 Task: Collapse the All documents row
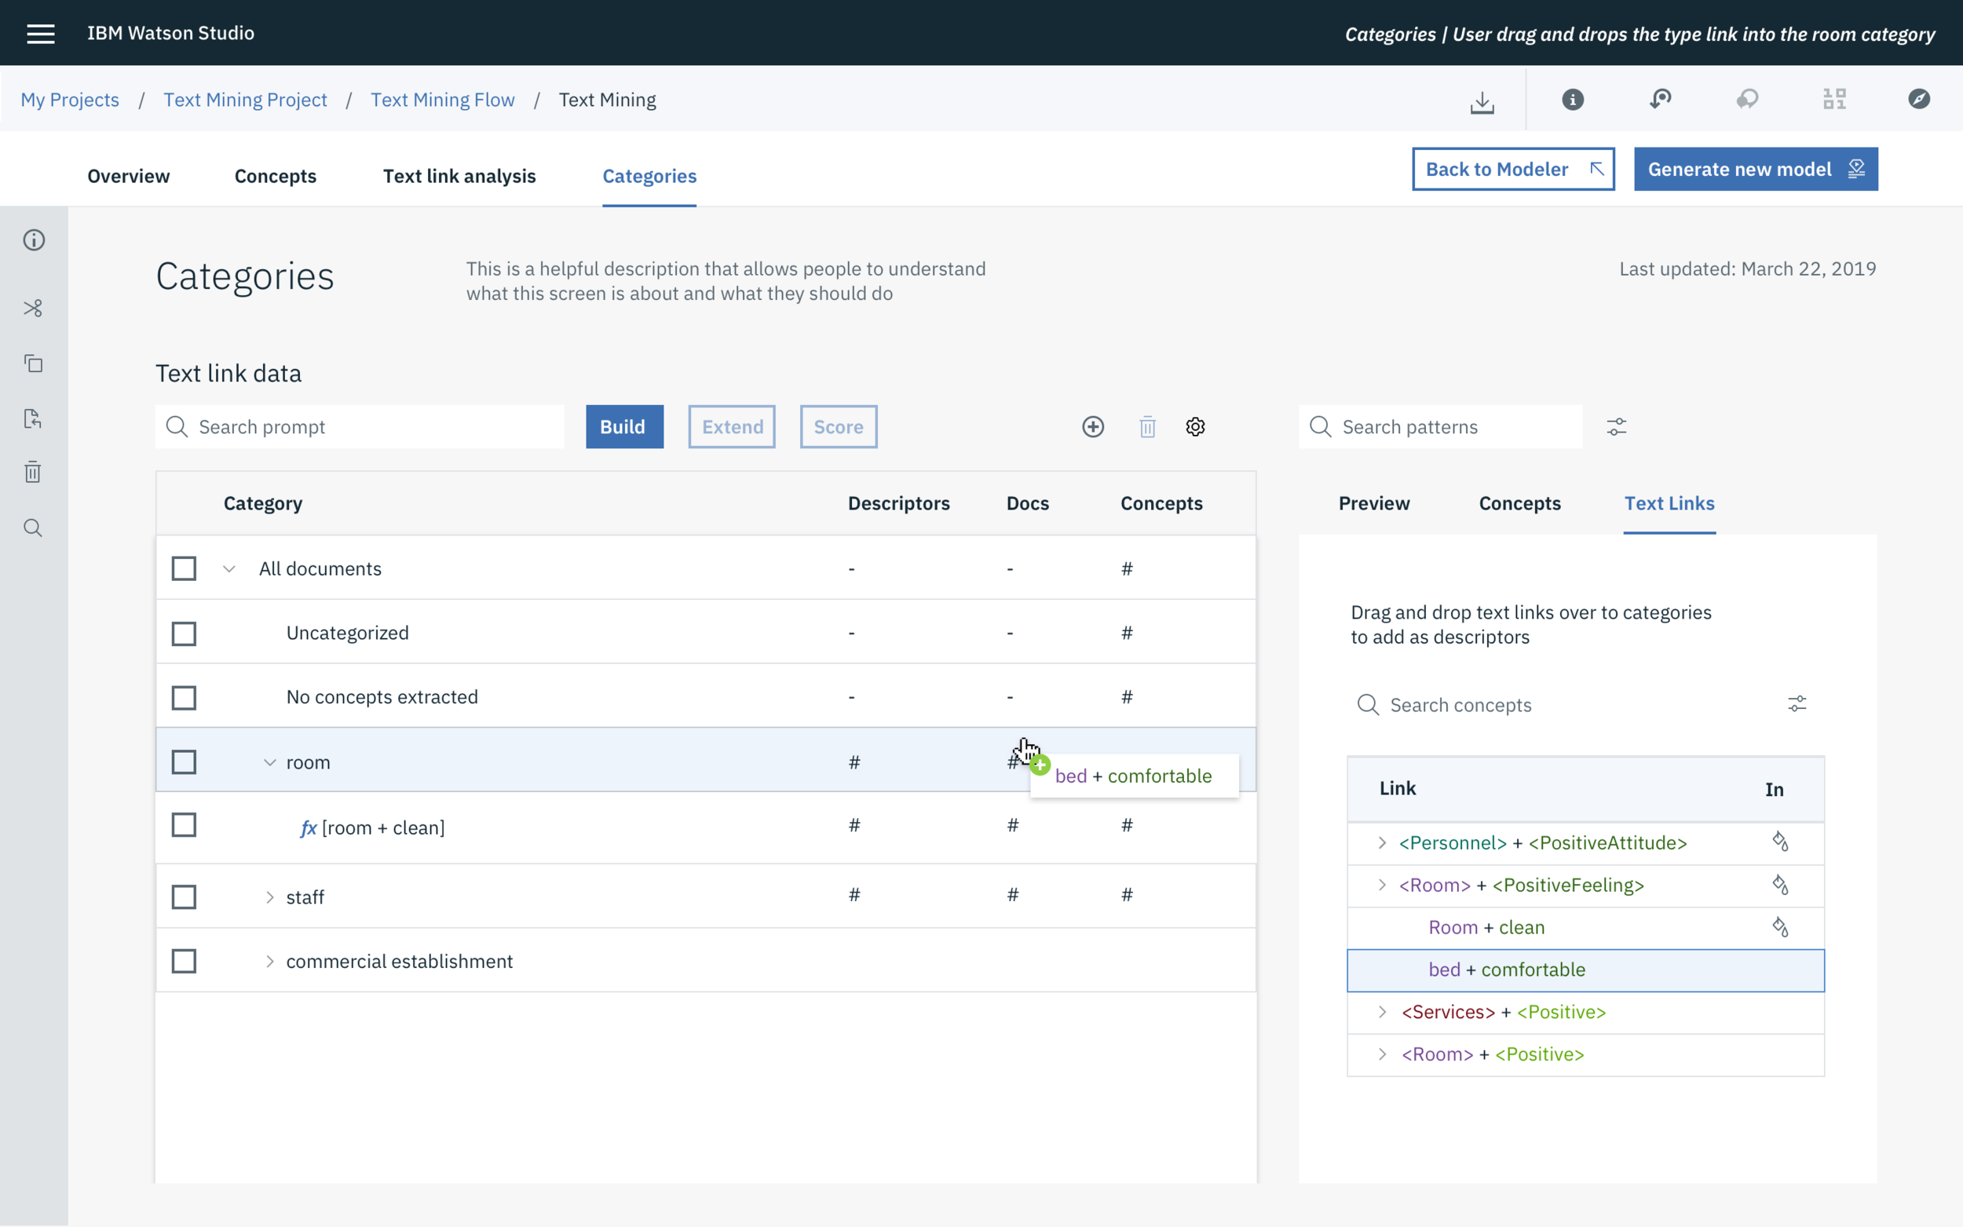tap(228, 569)
